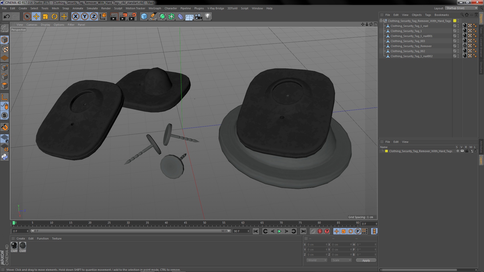
Task: Add a Light object icon
Action: tap(208, 17)
